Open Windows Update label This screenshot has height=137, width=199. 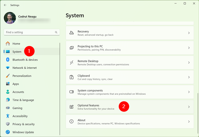[23, 132]
